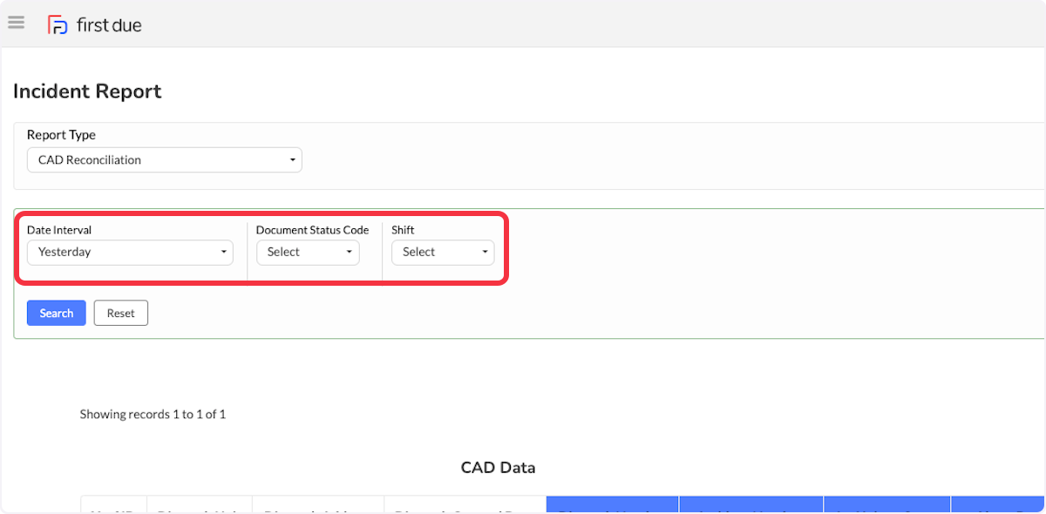This screenshot has width=1046, height=514.
Task: Open the Shift dropdown
Action: tap(443, 252)
